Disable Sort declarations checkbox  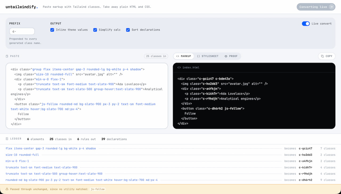(x=128, y=30)
